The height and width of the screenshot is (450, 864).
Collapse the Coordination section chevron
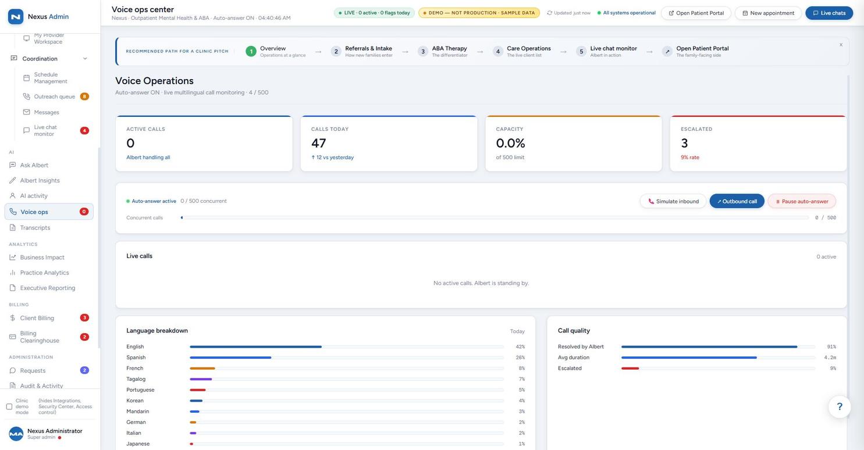(85, 59)
